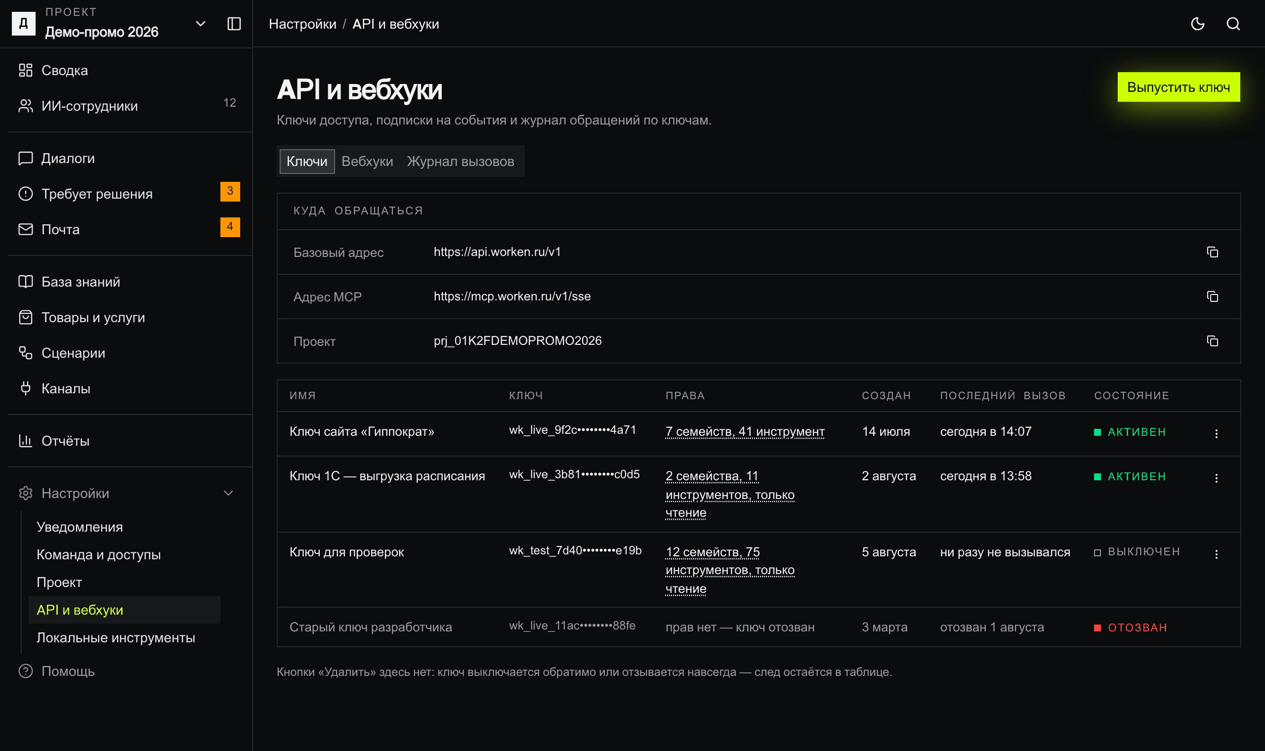The height and width of the screenshot is (751, 1265).
Task: Click the «Старый ключ разработчика» row name
Action: click(x=371, y=627)
